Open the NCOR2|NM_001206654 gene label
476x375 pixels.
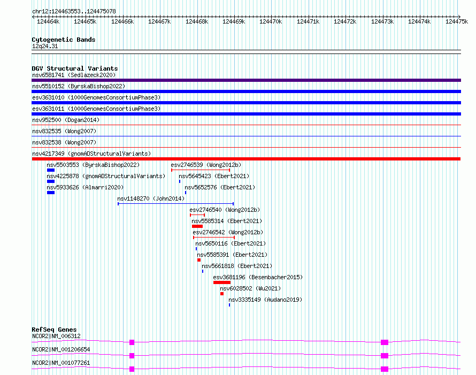(61, 349)
